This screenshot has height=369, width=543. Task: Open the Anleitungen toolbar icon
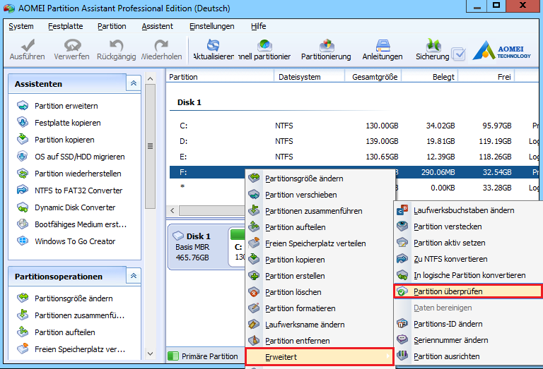[x=383, y=45]
